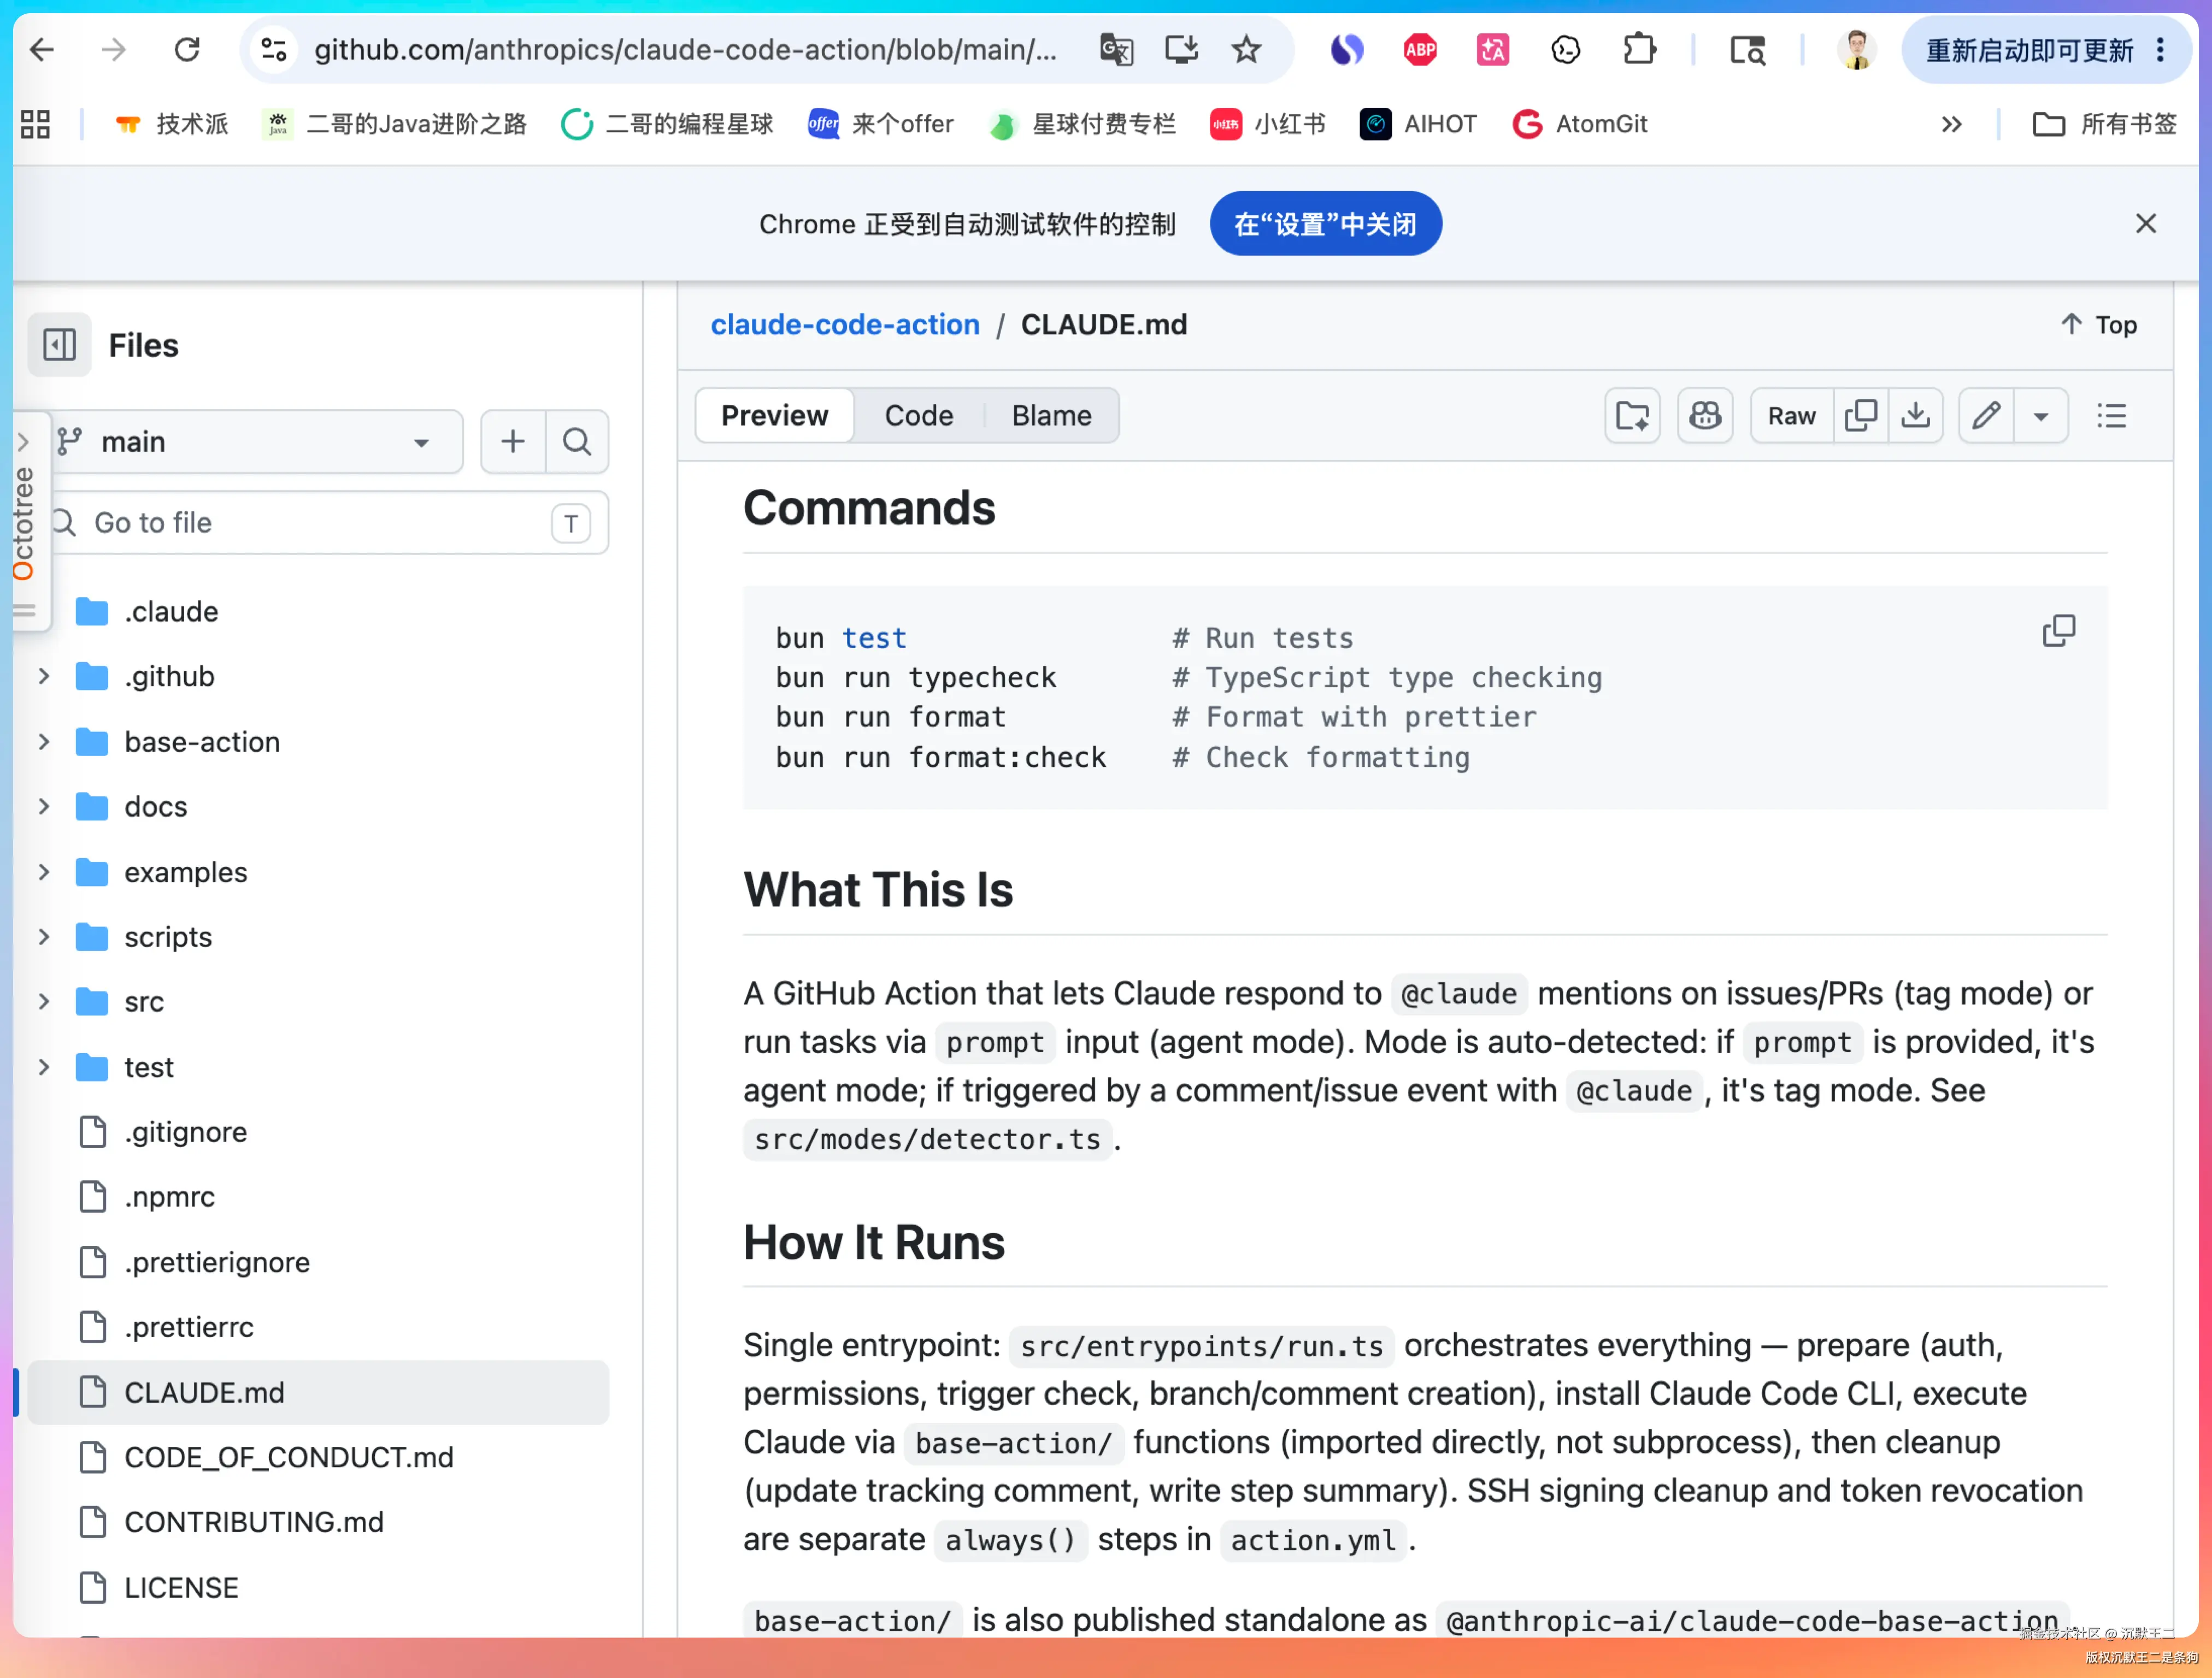
Task: Switch to the Blame tab
Action: tap(1051, 416)
